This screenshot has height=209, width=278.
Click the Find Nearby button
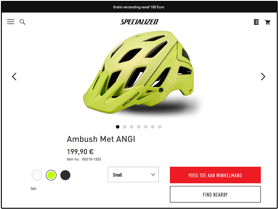point(215,194)
